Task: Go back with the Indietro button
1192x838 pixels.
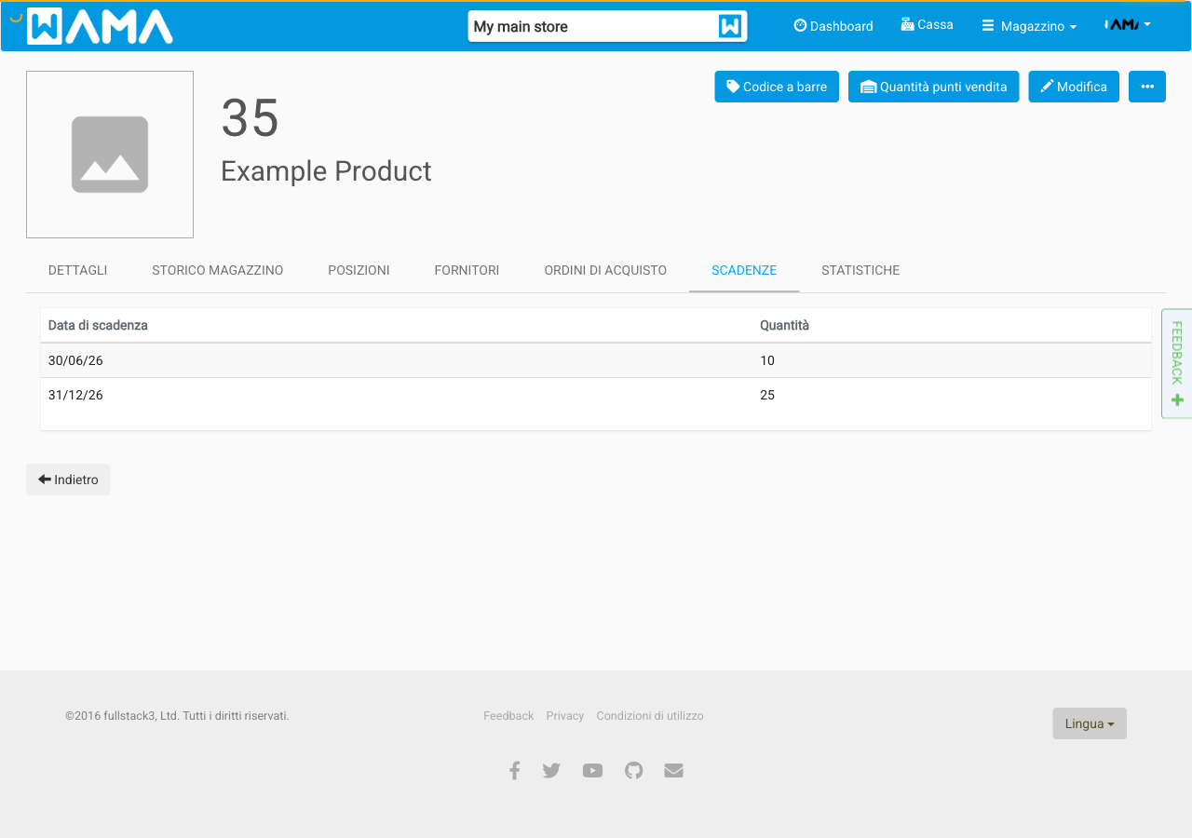Action: (68, 480)
